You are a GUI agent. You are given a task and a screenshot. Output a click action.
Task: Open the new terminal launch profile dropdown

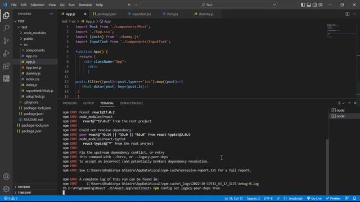pyautogui.click(x=343, y=103)
